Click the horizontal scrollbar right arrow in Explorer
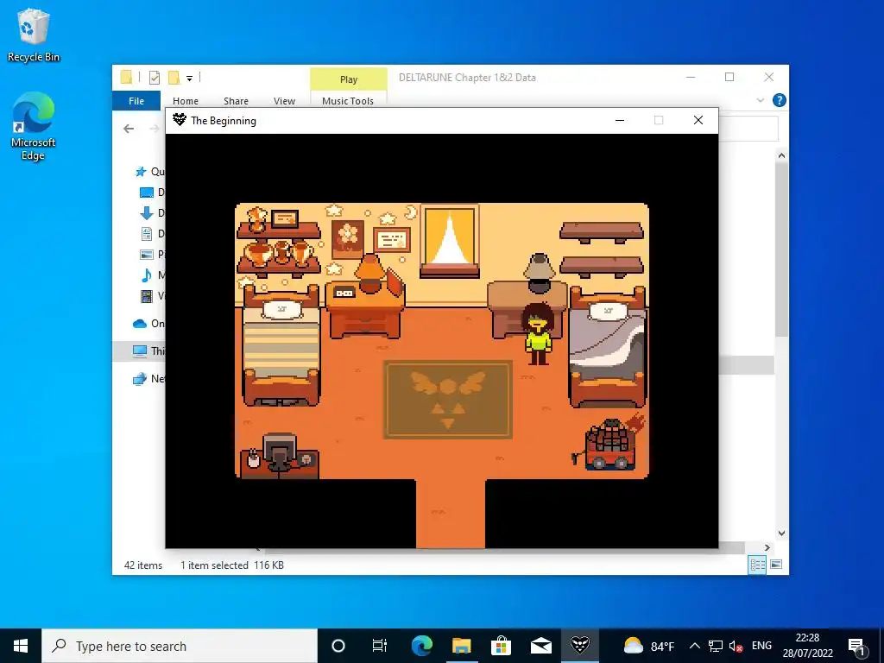 [767, 547]
